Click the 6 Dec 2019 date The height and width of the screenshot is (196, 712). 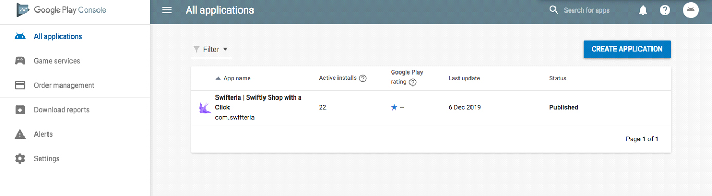pos(465,107)
